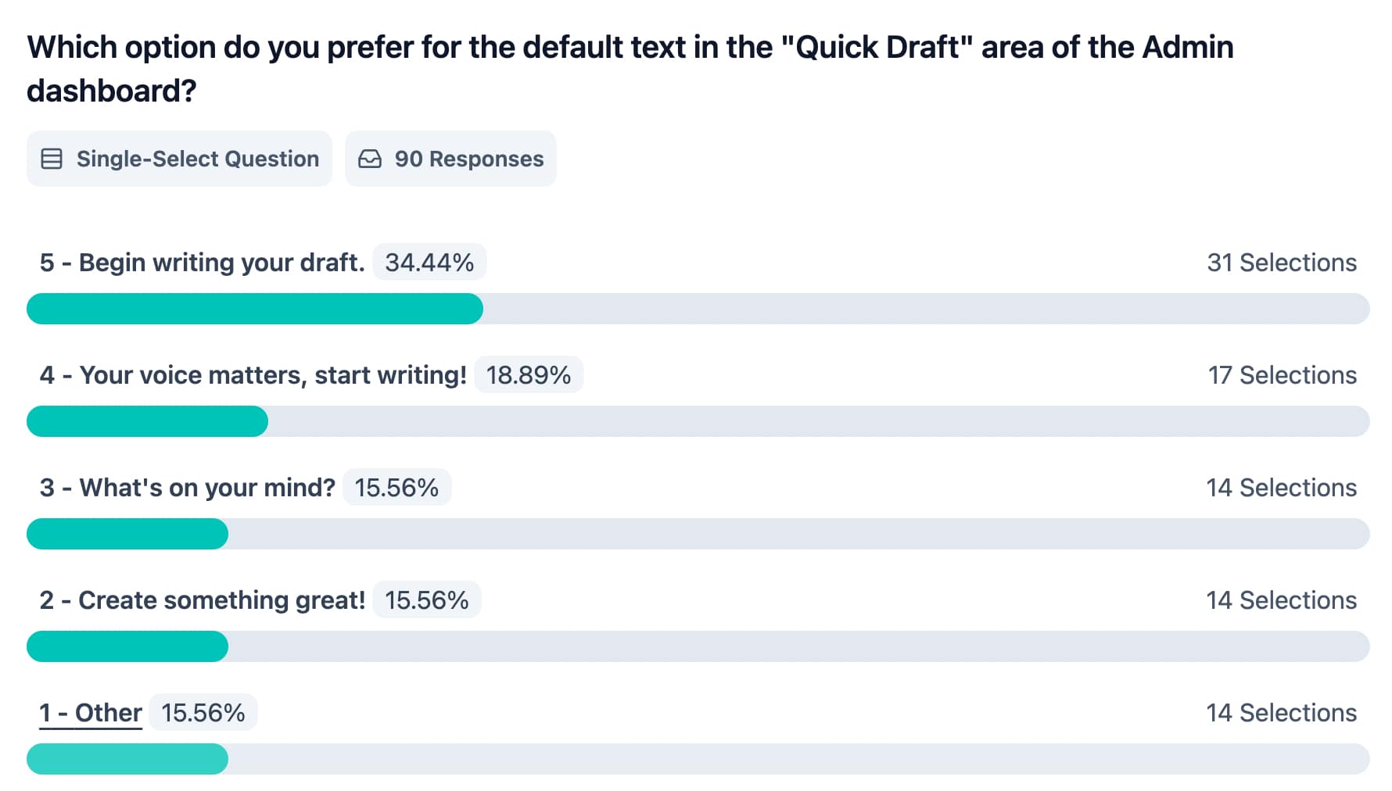Select the "4 - Your voice matters, start writing!" label
Image resolution: width=1392 pixels, height=791 pixels.
pos(253,375)
